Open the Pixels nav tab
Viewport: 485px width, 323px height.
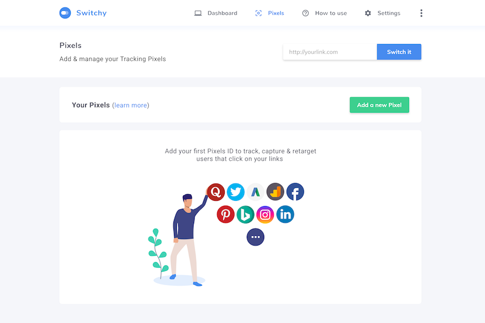[x=269, y=13]
